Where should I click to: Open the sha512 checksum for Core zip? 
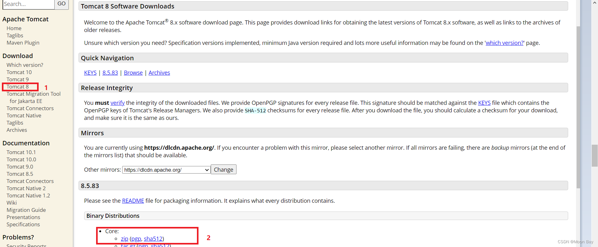click(x=153, y=239)
